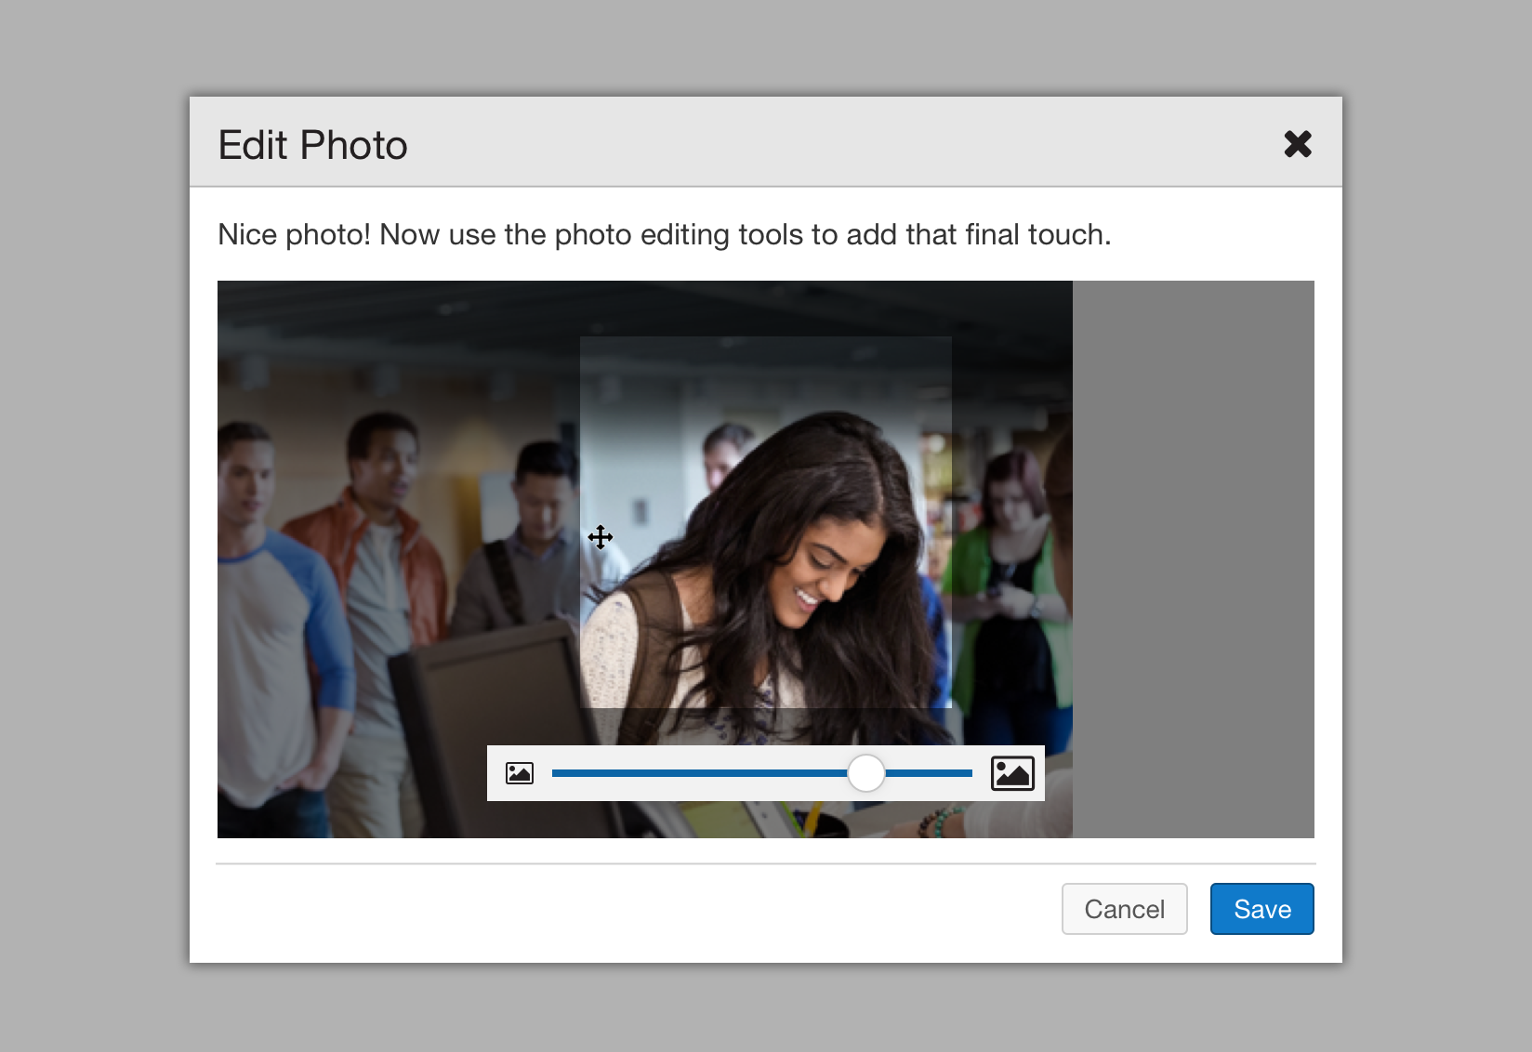The image size is (1532, 1052).
Task: Click the bottom-right corner of crop box
Action: point(950,707)
